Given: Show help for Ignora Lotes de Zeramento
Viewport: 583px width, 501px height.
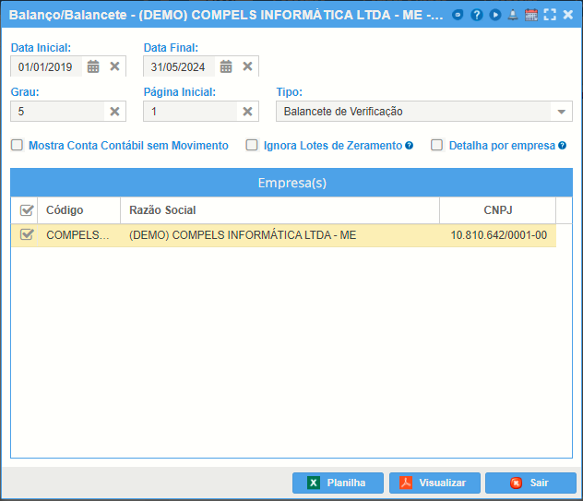Looking at the screenshot, I should (x=409, y=146).
